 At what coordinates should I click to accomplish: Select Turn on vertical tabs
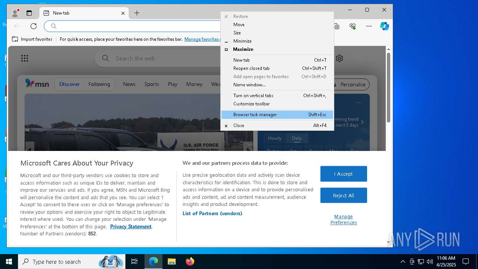point(277,96)
